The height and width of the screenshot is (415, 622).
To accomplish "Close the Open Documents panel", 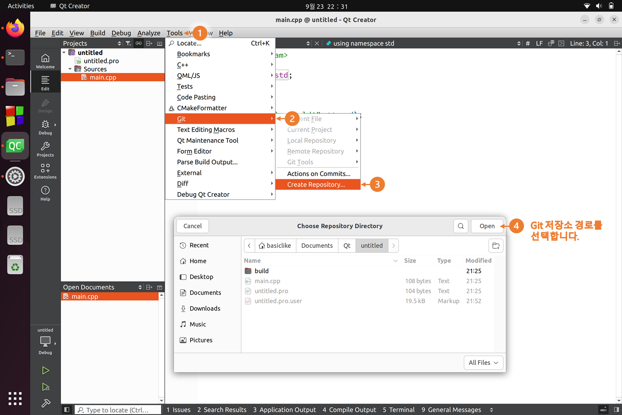I will point(160,287).
